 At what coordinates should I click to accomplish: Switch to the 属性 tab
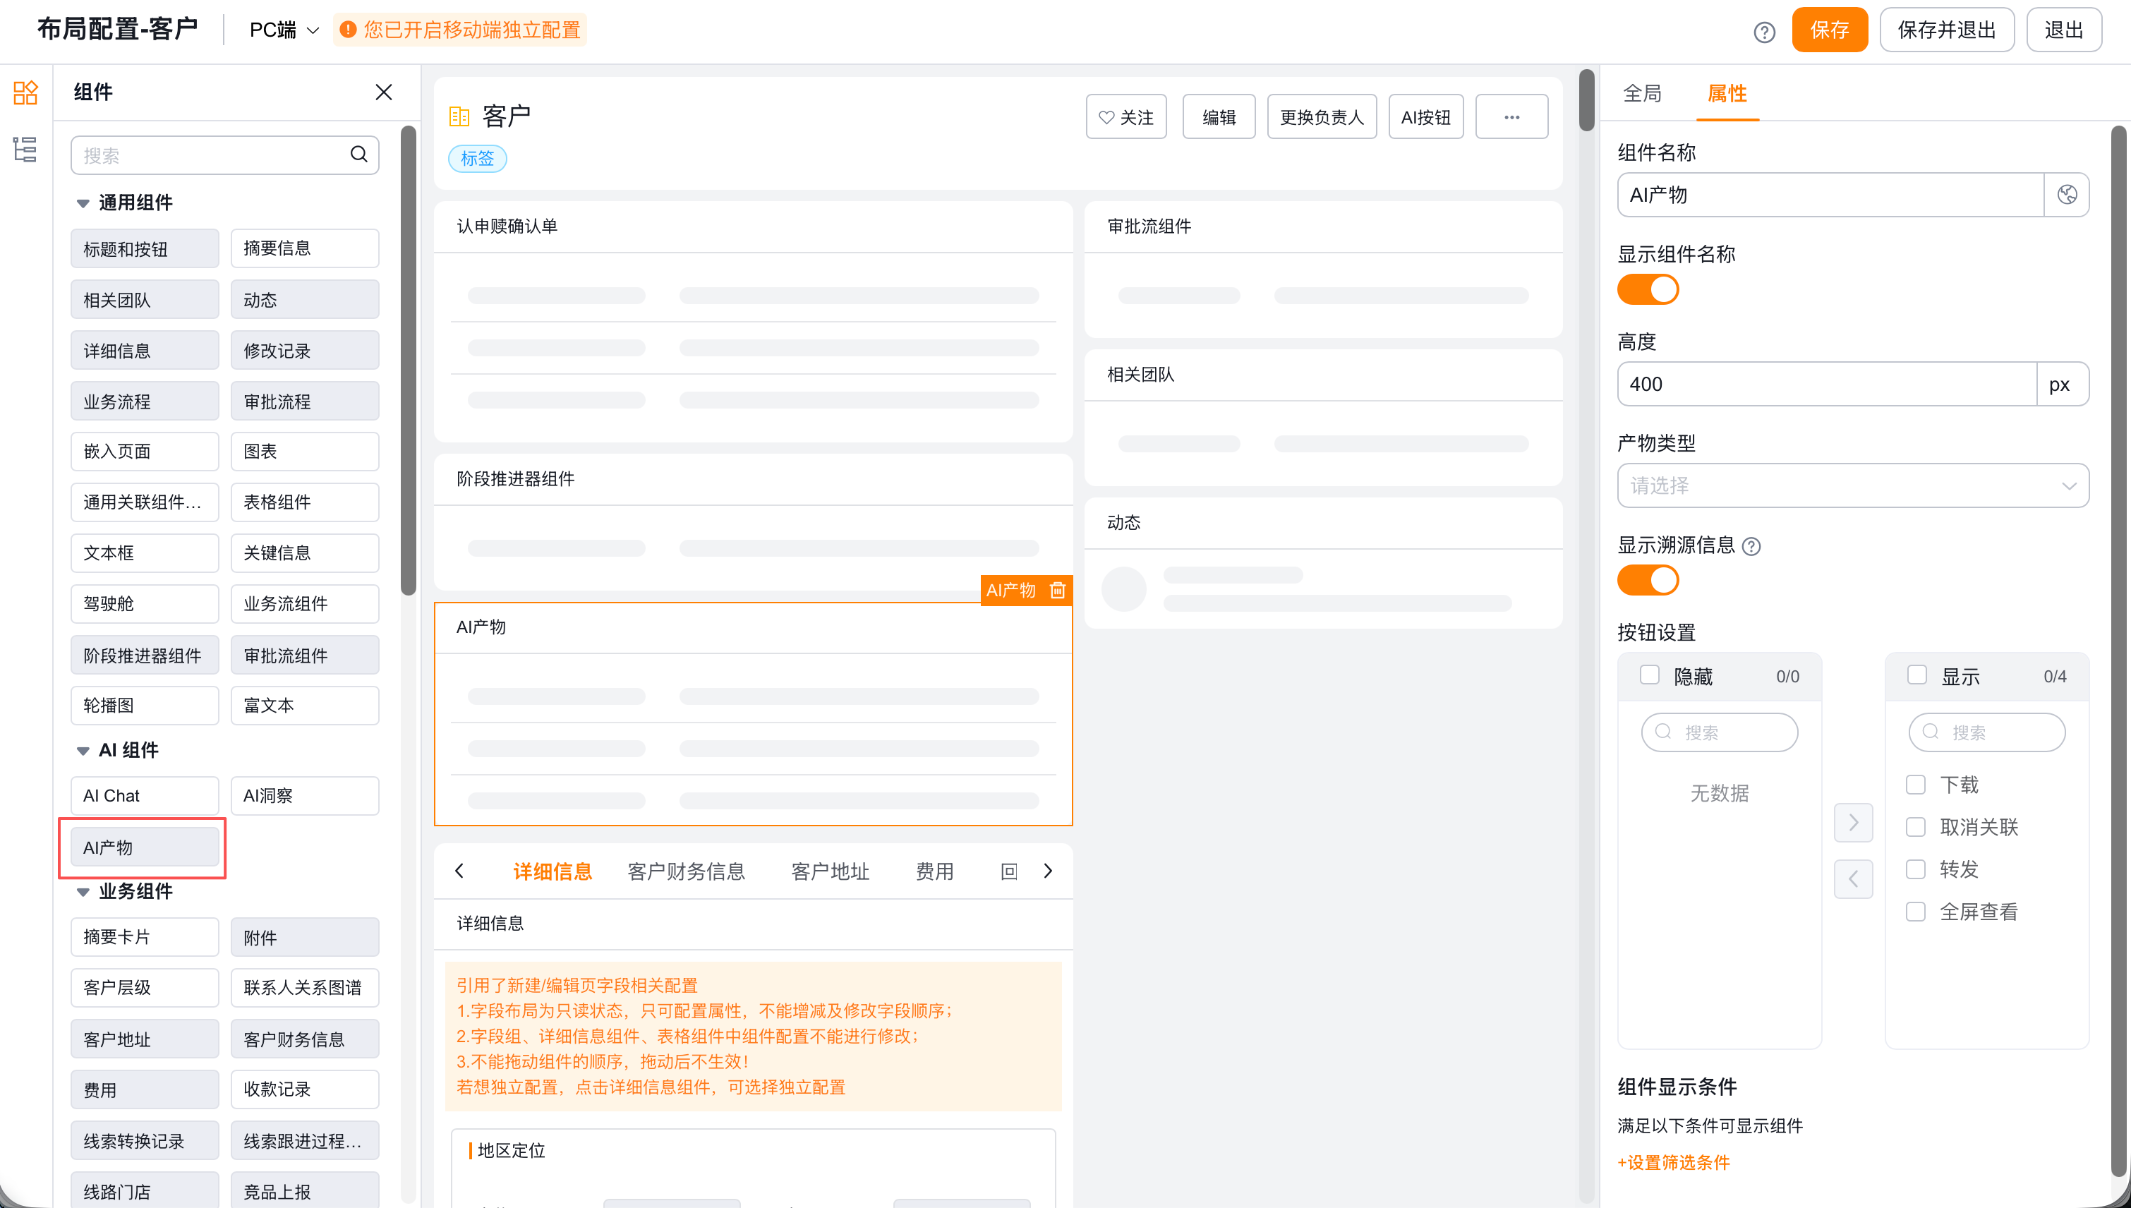[x=1727, y=94]
